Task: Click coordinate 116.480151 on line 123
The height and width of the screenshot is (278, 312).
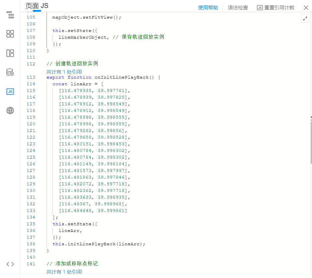Action: 76,144
